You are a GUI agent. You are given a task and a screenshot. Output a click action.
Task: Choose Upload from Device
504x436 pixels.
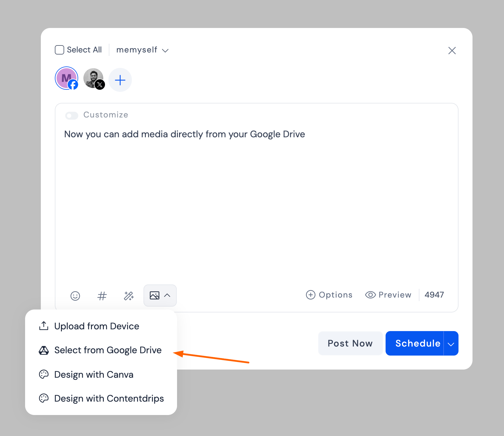[97, 326]
